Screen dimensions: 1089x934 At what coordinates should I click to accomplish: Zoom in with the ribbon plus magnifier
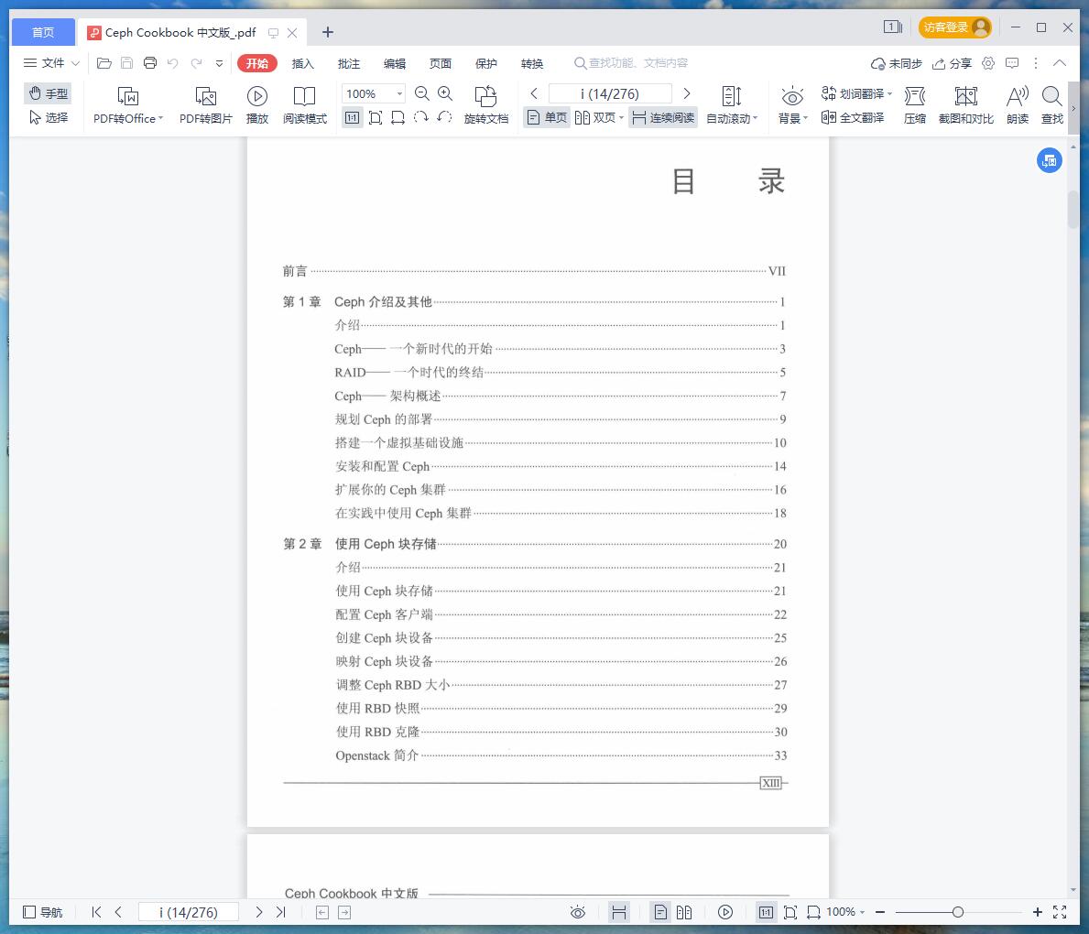tap(445, 93)
